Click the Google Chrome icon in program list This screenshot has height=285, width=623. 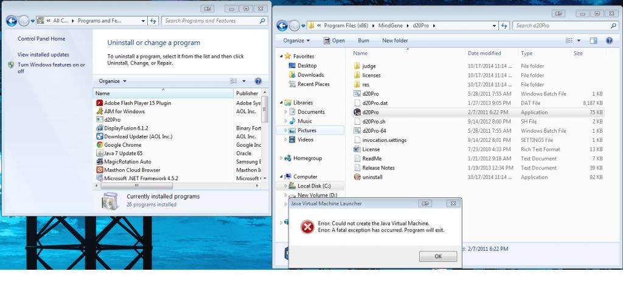(100, 145)
